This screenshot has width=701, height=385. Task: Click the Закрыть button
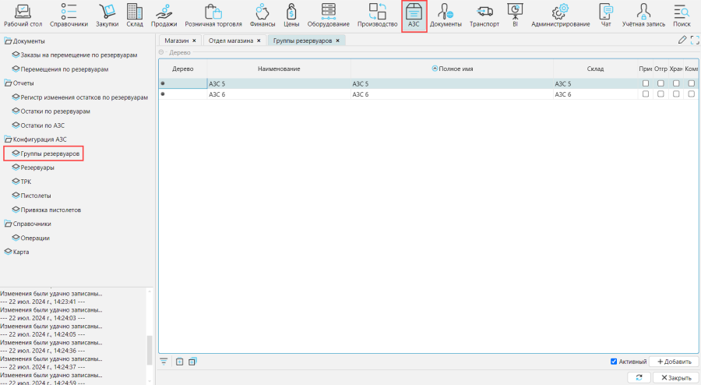coord(676,377)
